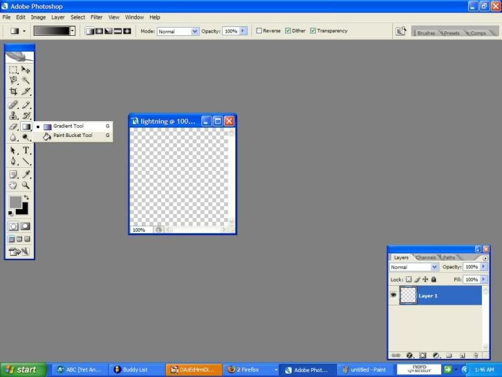
Task: Open the gradient picker dropdown arrow
Action: pos(73,31)
